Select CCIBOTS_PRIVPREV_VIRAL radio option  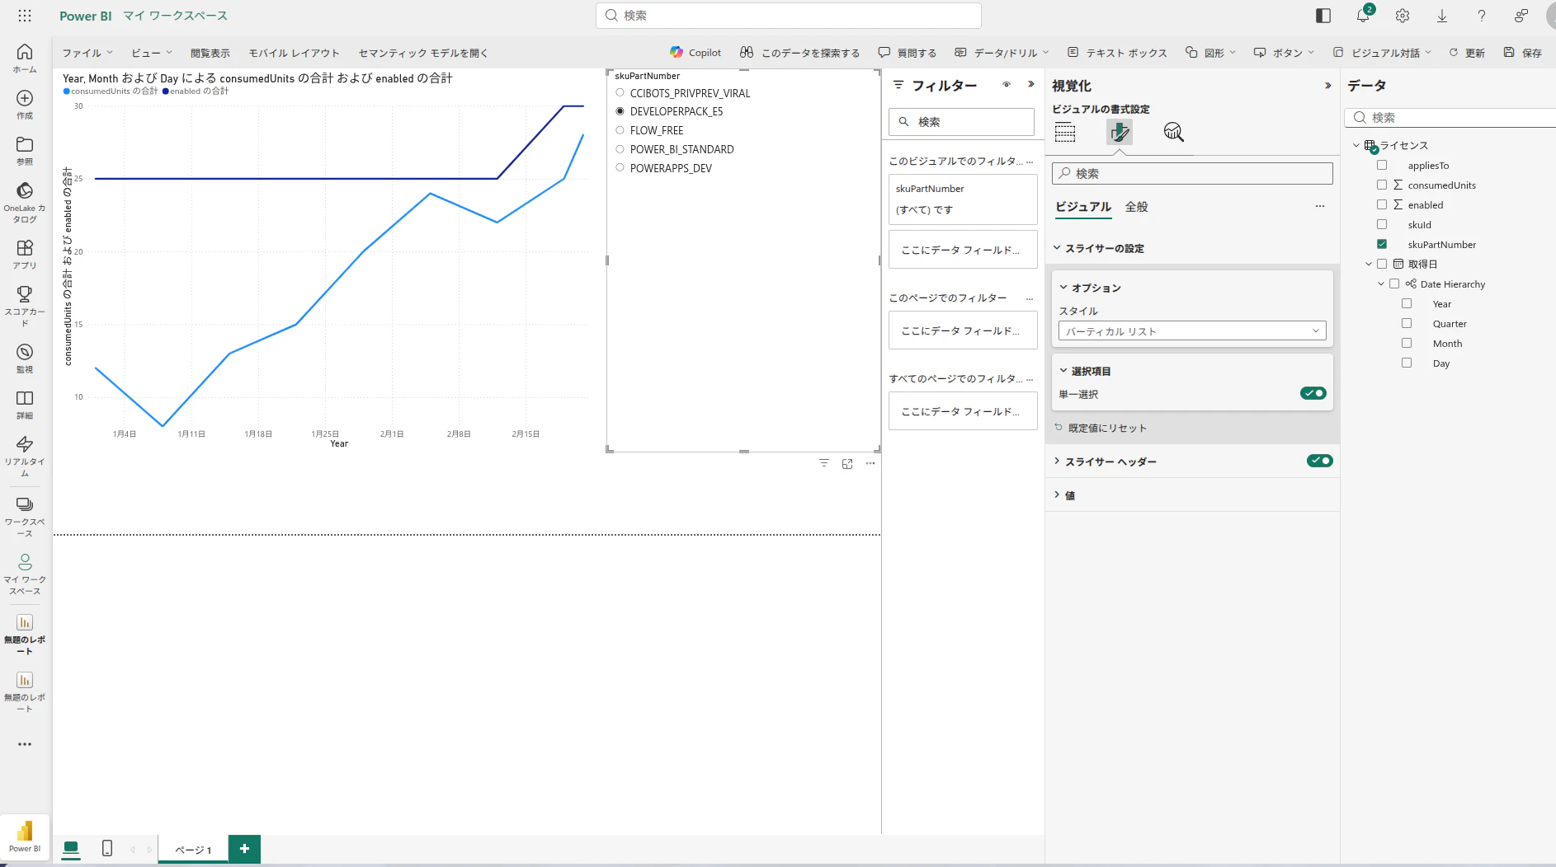click(620, 93)
